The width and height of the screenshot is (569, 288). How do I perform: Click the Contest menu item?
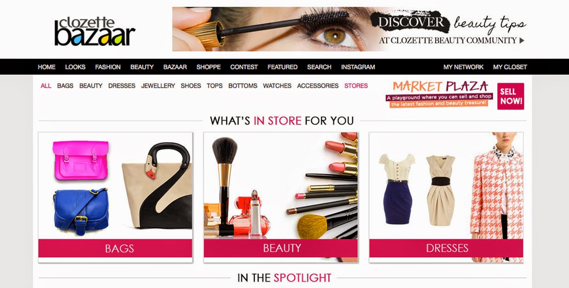click(x=244, y=67)
